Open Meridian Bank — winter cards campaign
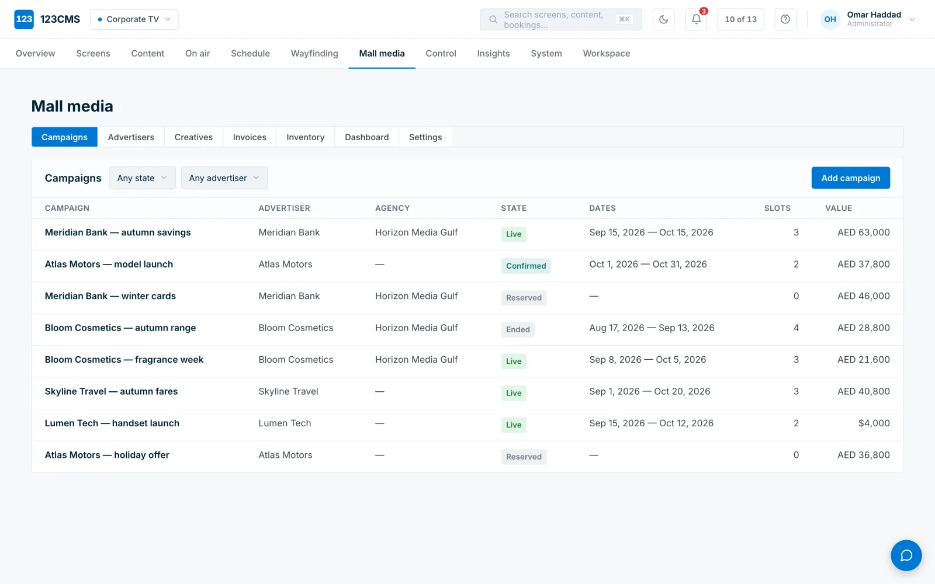The width and height of the screenshot is (935, 584). [x=110, y=296]
